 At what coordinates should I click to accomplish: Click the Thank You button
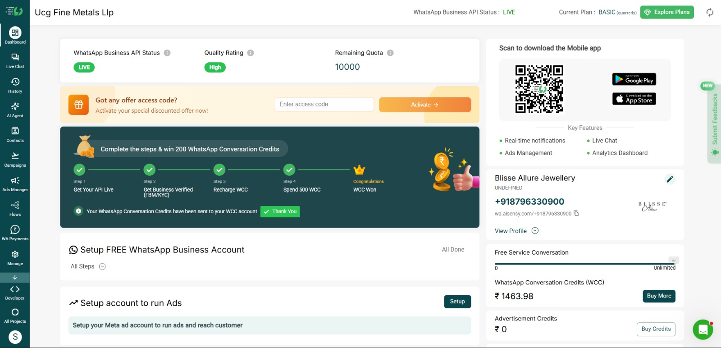(x=280, y=211)
